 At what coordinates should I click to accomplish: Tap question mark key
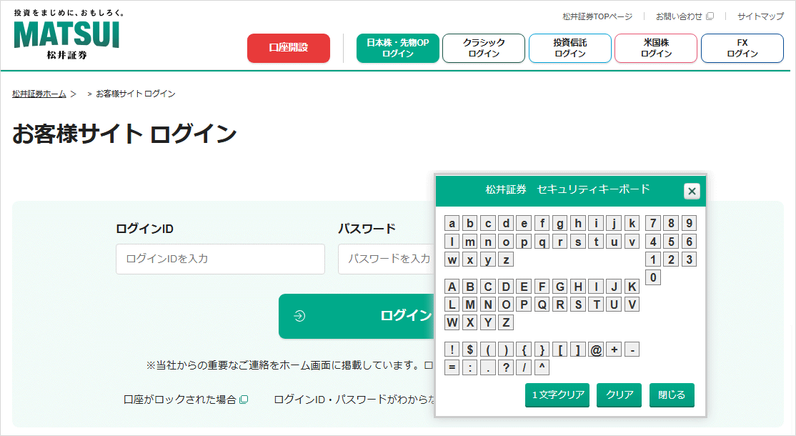(506, 367)
